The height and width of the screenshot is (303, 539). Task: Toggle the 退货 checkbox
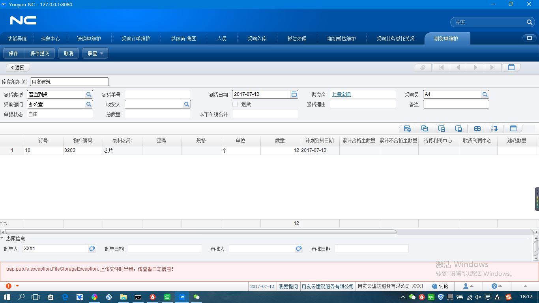(235, 104)
